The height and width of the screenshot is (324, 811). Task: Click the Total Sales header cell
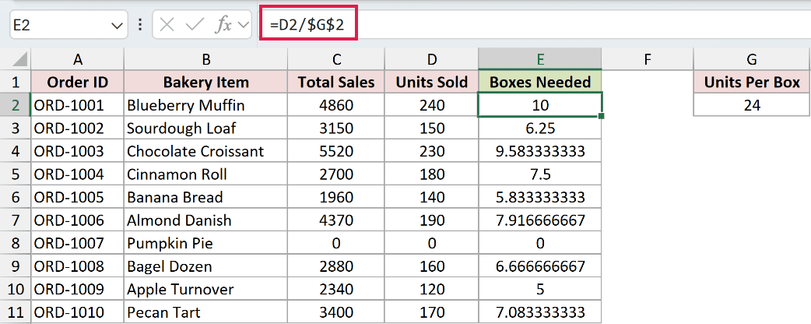point(337,82)
